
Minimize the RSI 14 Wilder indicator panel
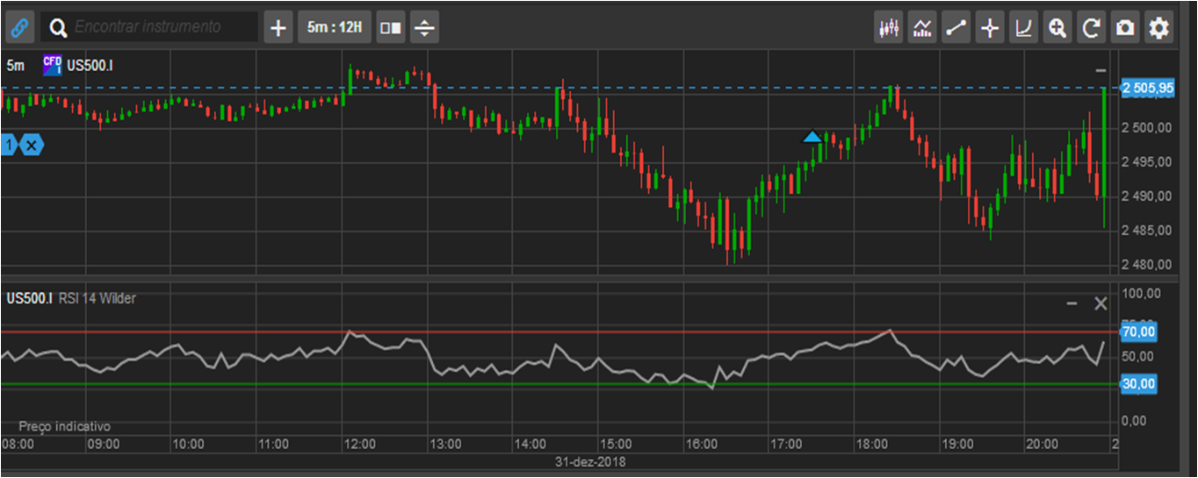1072,303
